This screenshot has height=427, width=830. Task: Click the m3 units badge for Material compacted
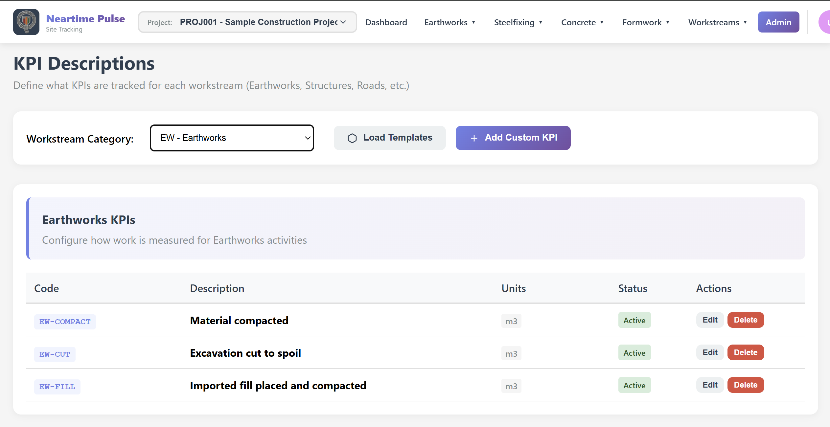point(511,321)
